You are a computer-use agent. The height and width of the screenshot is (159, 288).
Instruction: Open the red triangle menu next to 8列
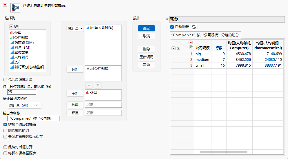tap(11, 27)
